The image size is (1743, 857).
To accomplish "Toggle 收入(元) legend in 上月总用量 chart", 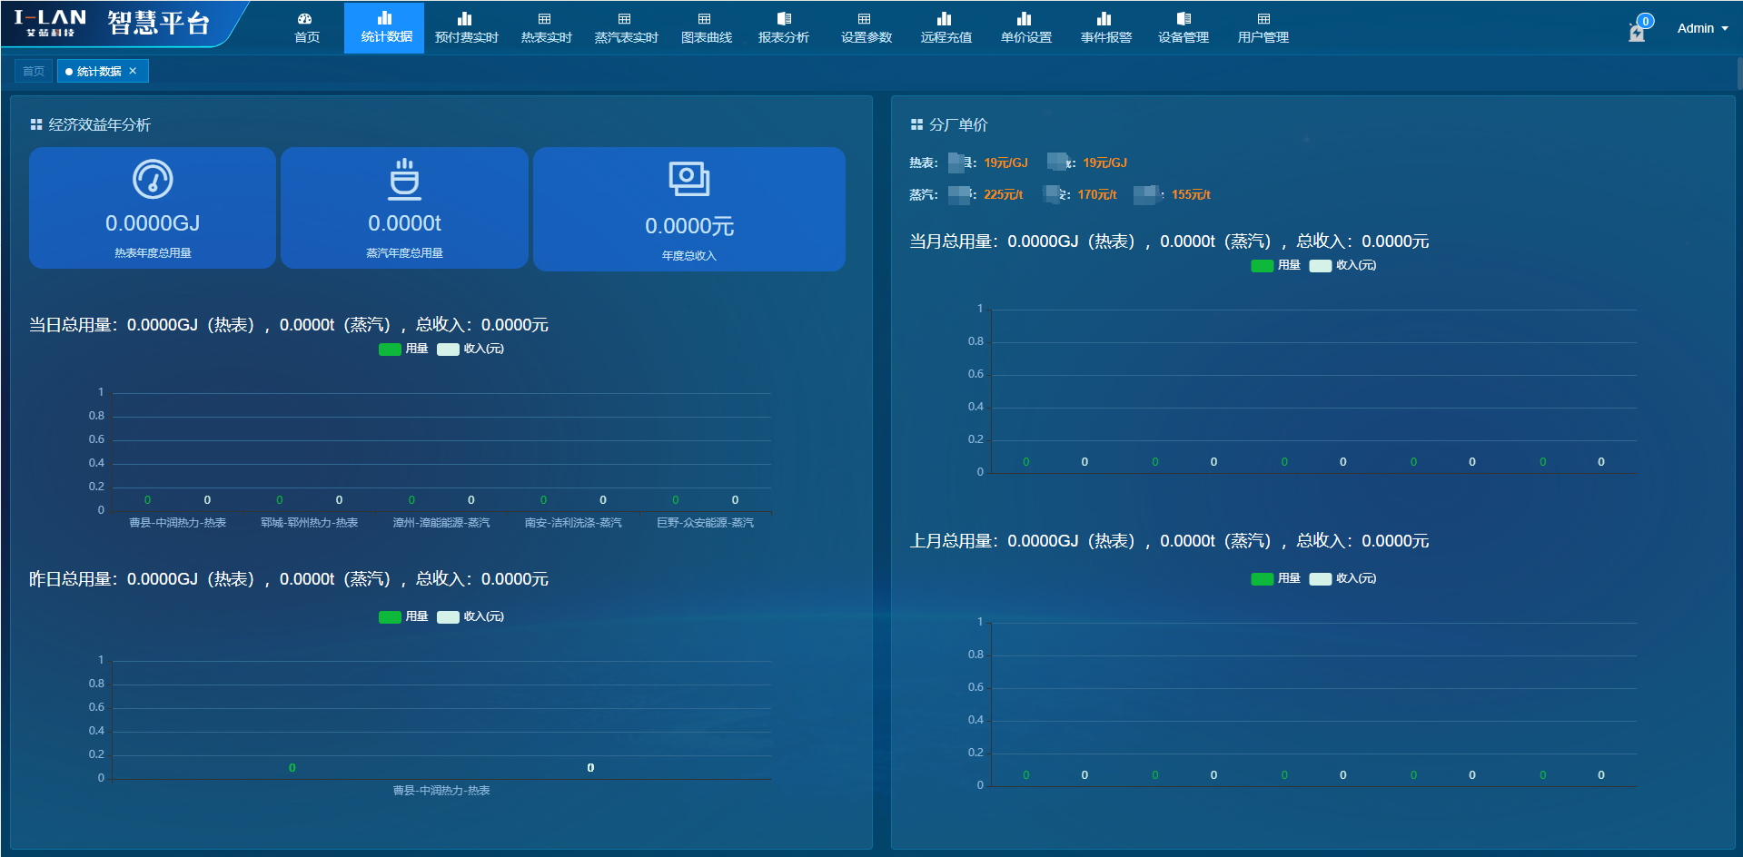I will coord(1342,579).
